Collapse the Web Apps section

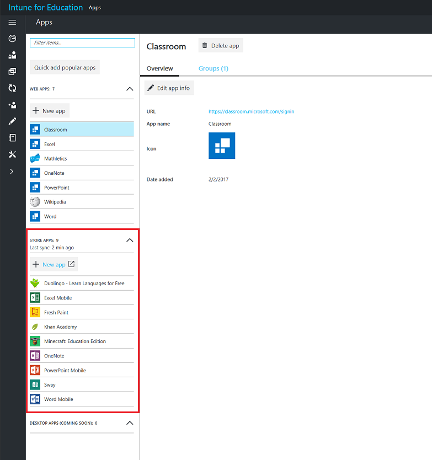click(x=130, y=89)
